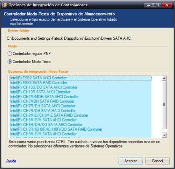The height and width of the screenshot is (169, 175).
Task: Select Intel(R) ICH8R/DH/DO SATA AHCI Controller
Action: click(x=80, y=125)
